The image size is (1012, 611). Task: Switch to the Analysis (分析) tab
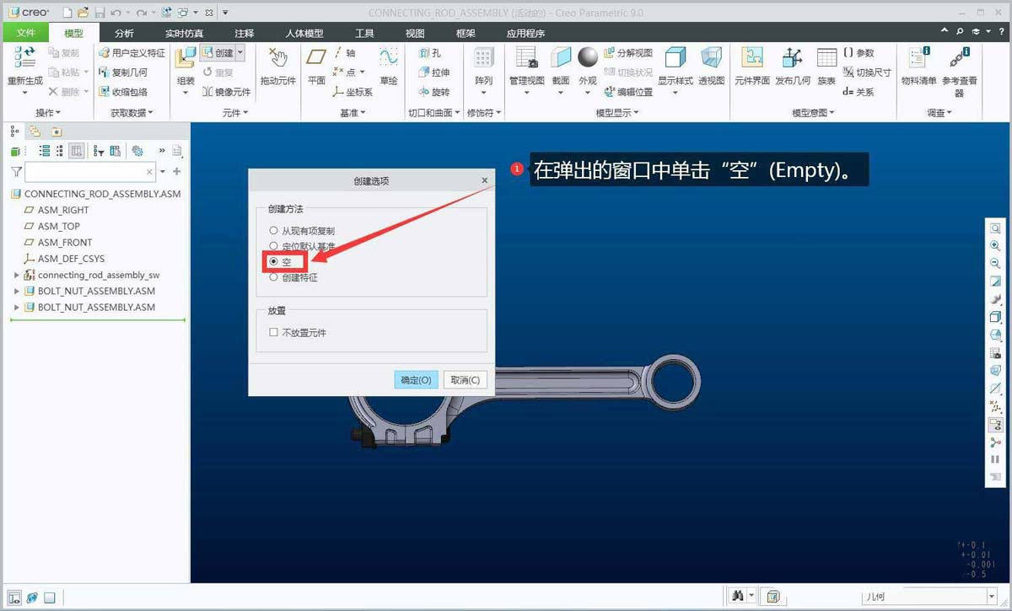[124, 33]
